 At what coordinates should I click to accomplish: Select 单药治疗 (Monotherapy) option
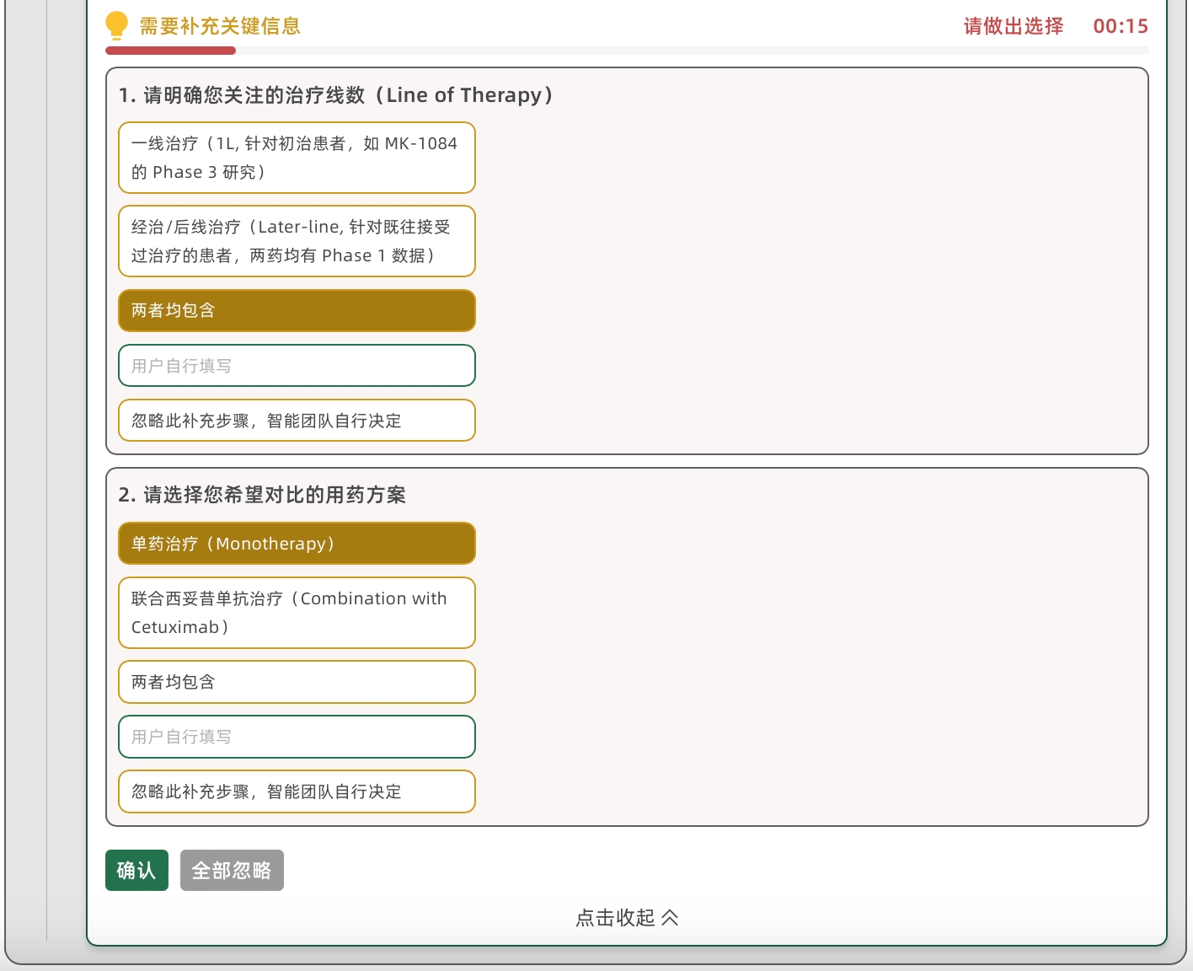[x=297, y=543]
